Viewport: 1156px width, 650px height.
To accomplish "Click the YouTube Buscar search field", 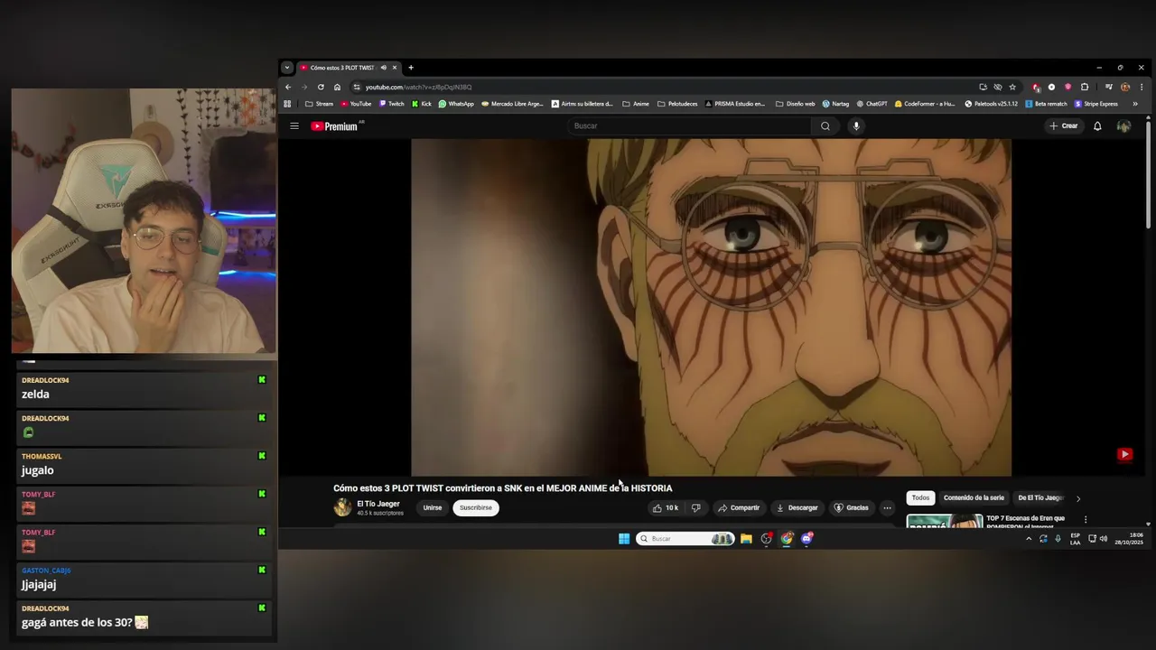I will (x=690, y=125).
